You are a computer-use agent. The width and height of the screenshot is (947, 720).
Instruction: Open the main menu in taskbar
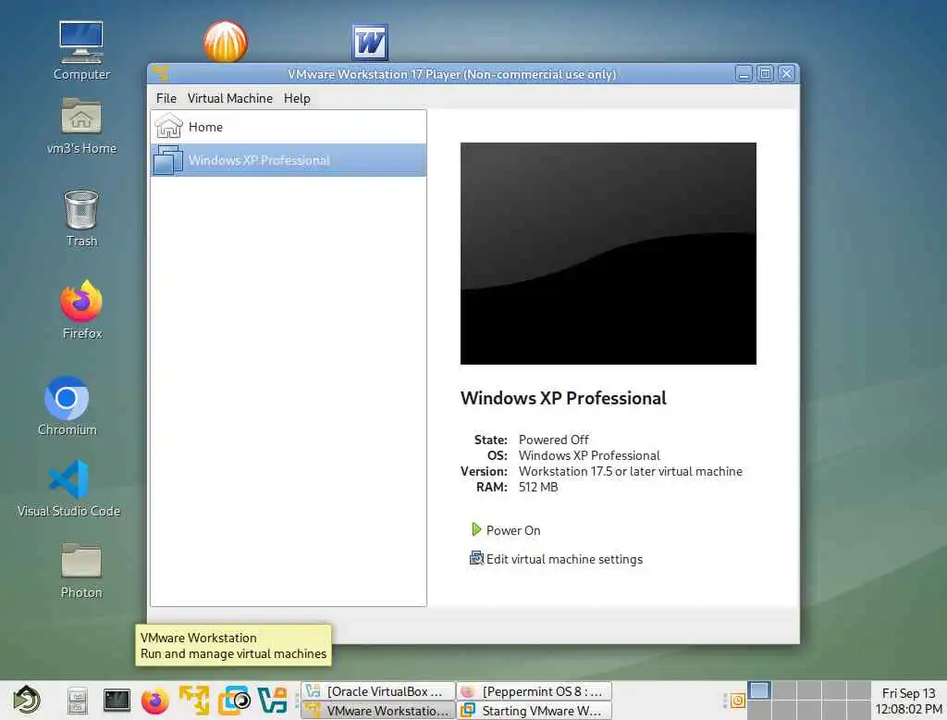(27, 700)
